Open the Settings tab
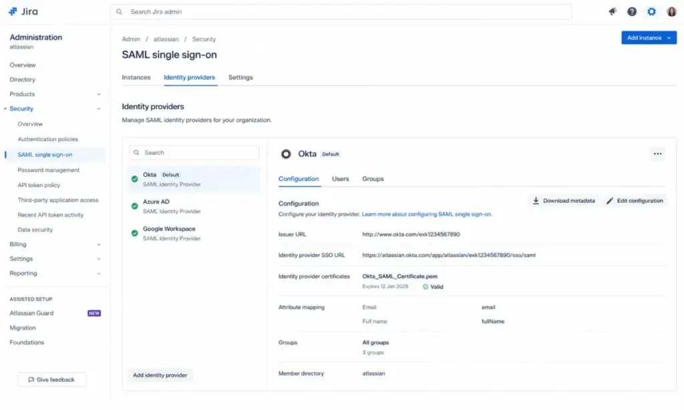 pos(240,77)
